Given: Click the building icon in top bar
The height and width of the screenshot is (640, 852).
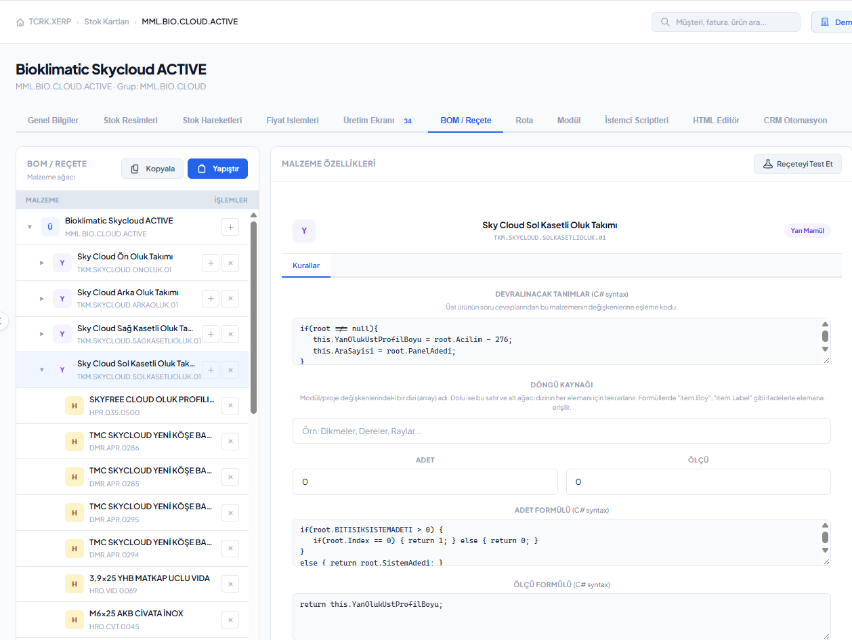Looking at the screenshot, I should coord(825,22).
